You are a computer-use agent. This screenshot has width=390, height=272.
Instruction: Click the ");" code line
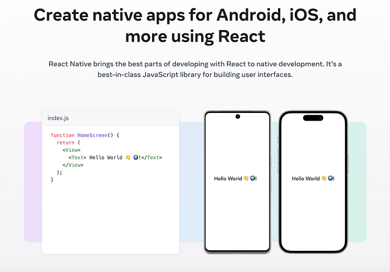(x=59, y=172)
